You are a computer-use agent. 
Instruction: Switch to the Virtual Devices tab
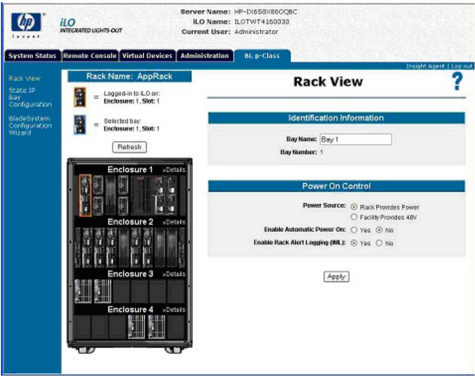pyautogui.click(x=147, y=56)
